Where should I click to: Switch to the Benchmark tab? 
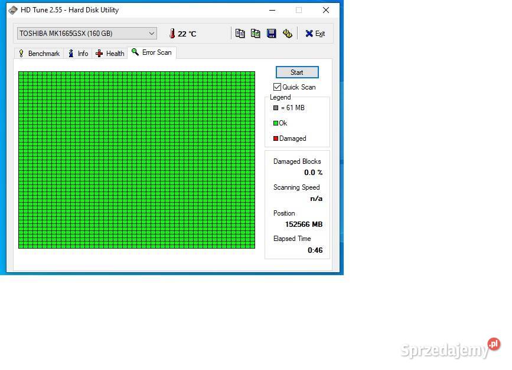(x=39, y=54)
